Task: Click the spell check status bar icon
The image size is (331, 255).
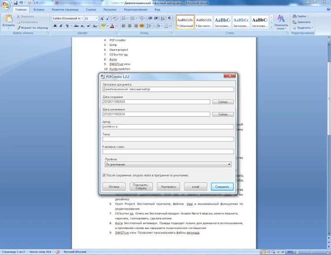Action: [57, 252]
